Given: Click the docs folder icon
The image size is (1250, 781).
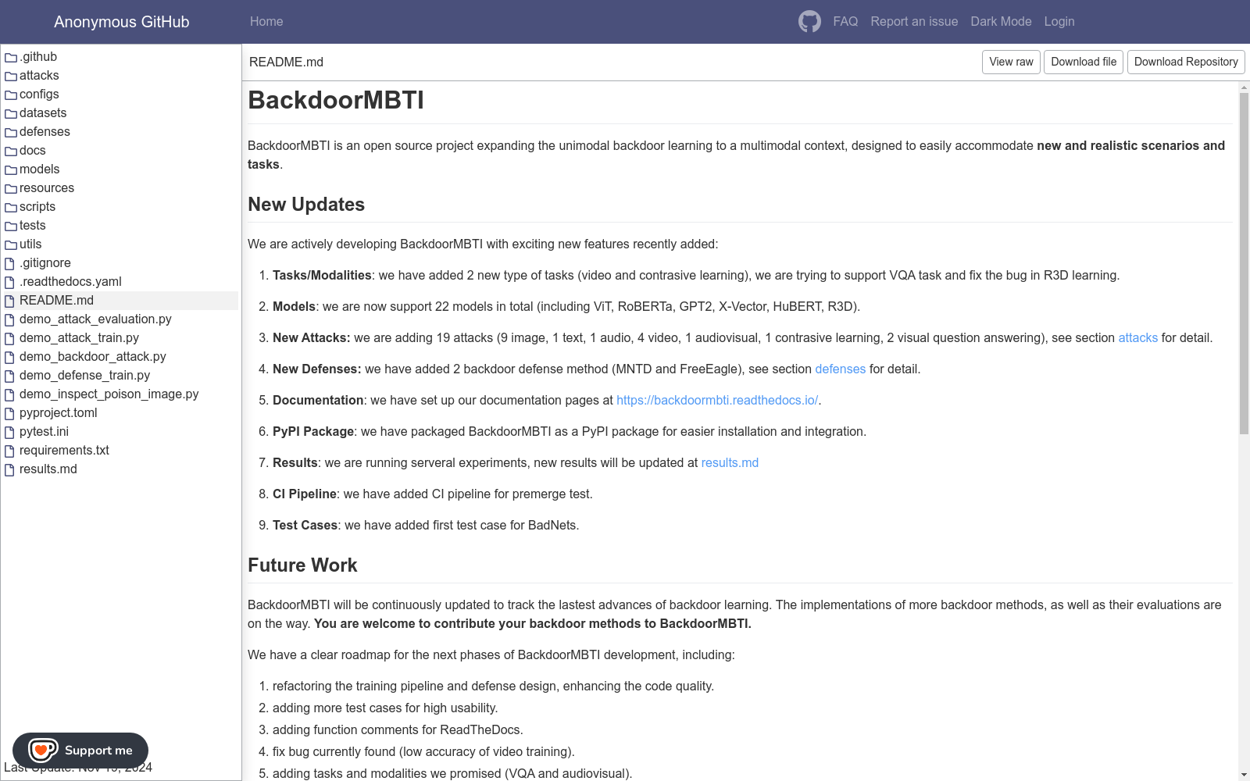Looking at the screenshot, I should [x=11, y=151].
